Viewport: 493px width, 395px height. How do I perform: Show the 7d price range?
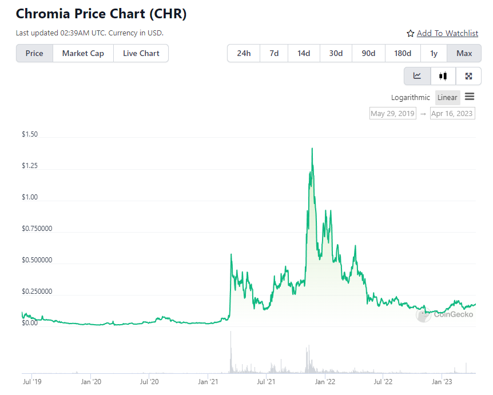(274, 53)
